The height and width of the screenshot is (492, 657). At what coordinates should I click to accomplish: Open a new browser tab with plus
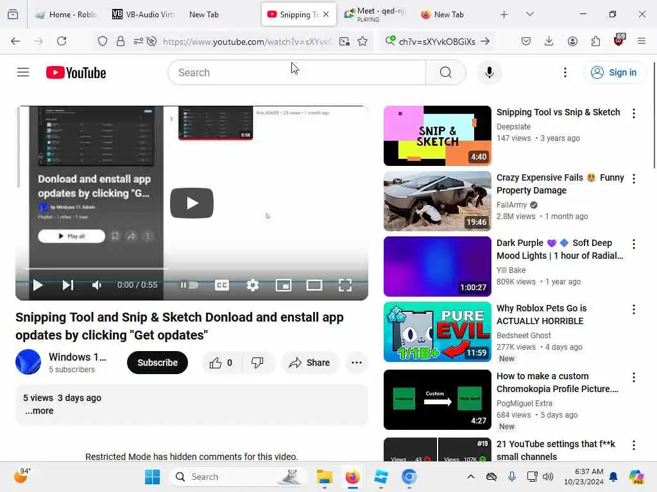[x=504, y=15]
